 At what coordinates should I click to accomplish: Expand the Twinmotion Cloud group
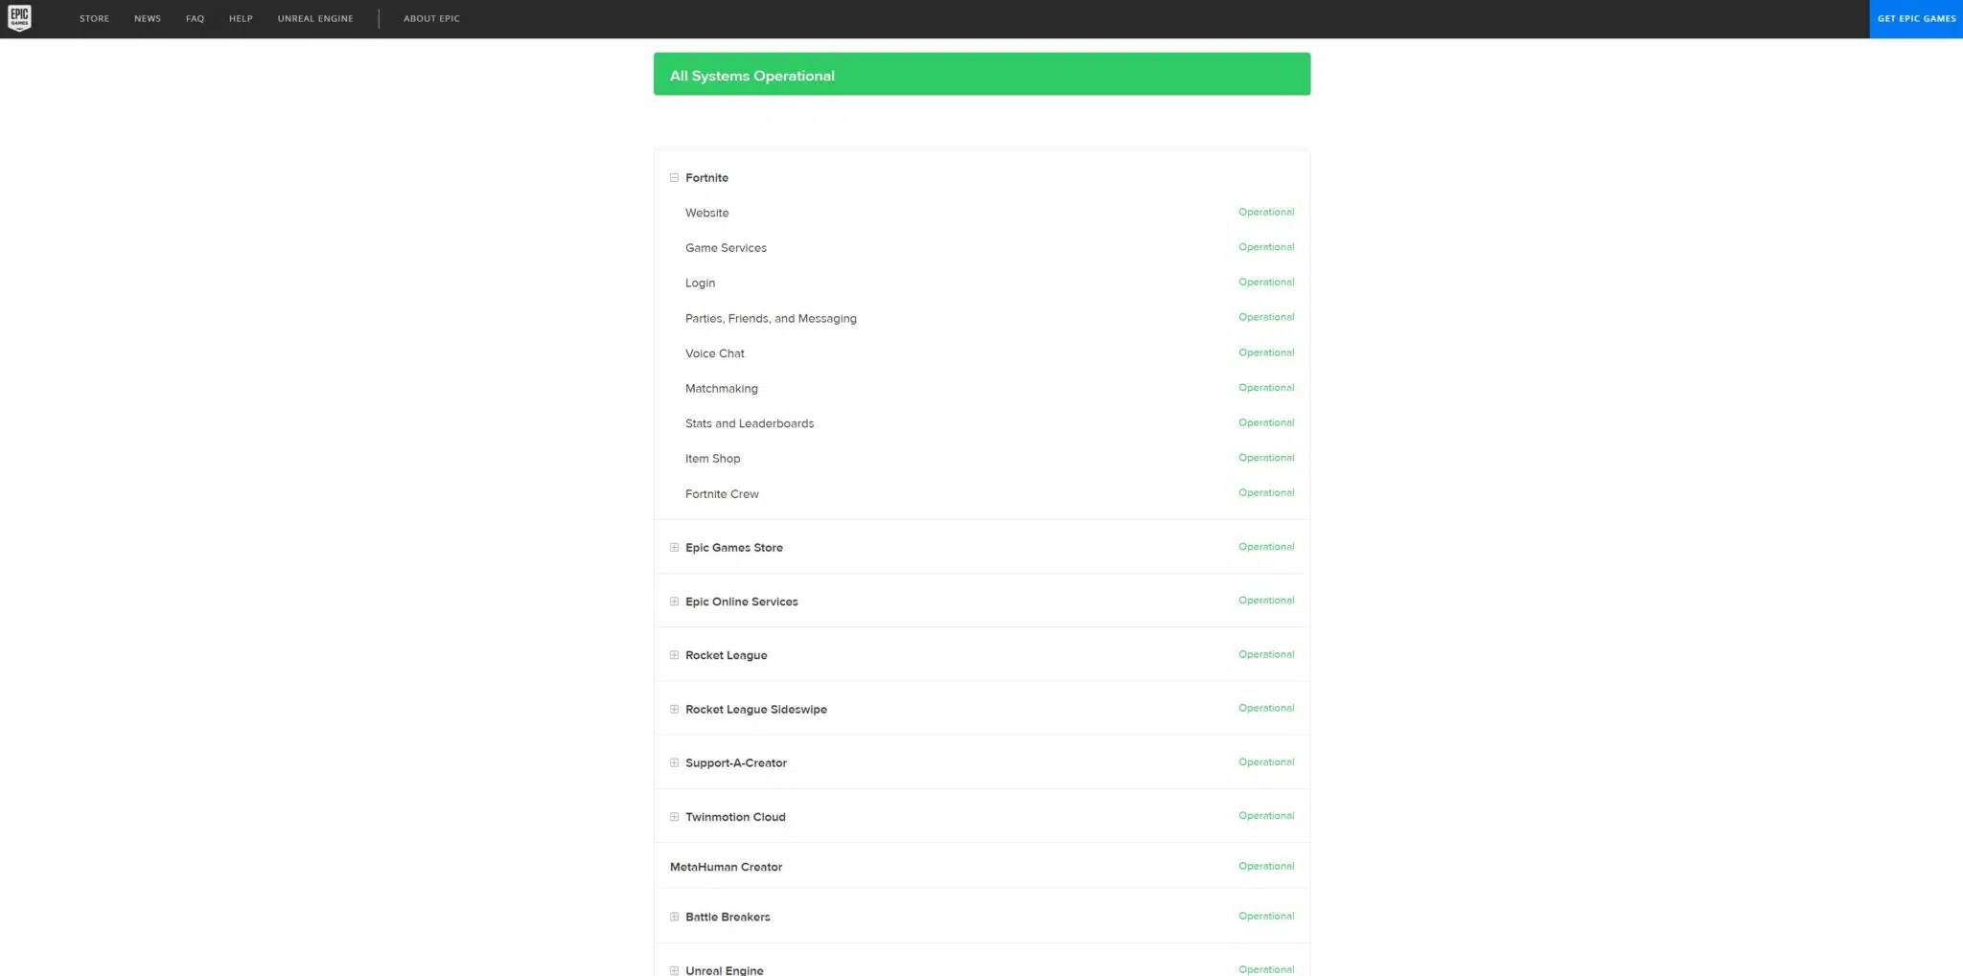[x=674, y=817]
